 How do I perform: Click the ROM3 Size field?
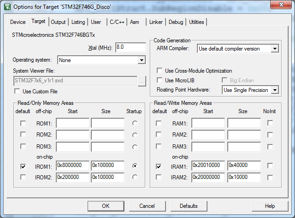tap(108, 147)
